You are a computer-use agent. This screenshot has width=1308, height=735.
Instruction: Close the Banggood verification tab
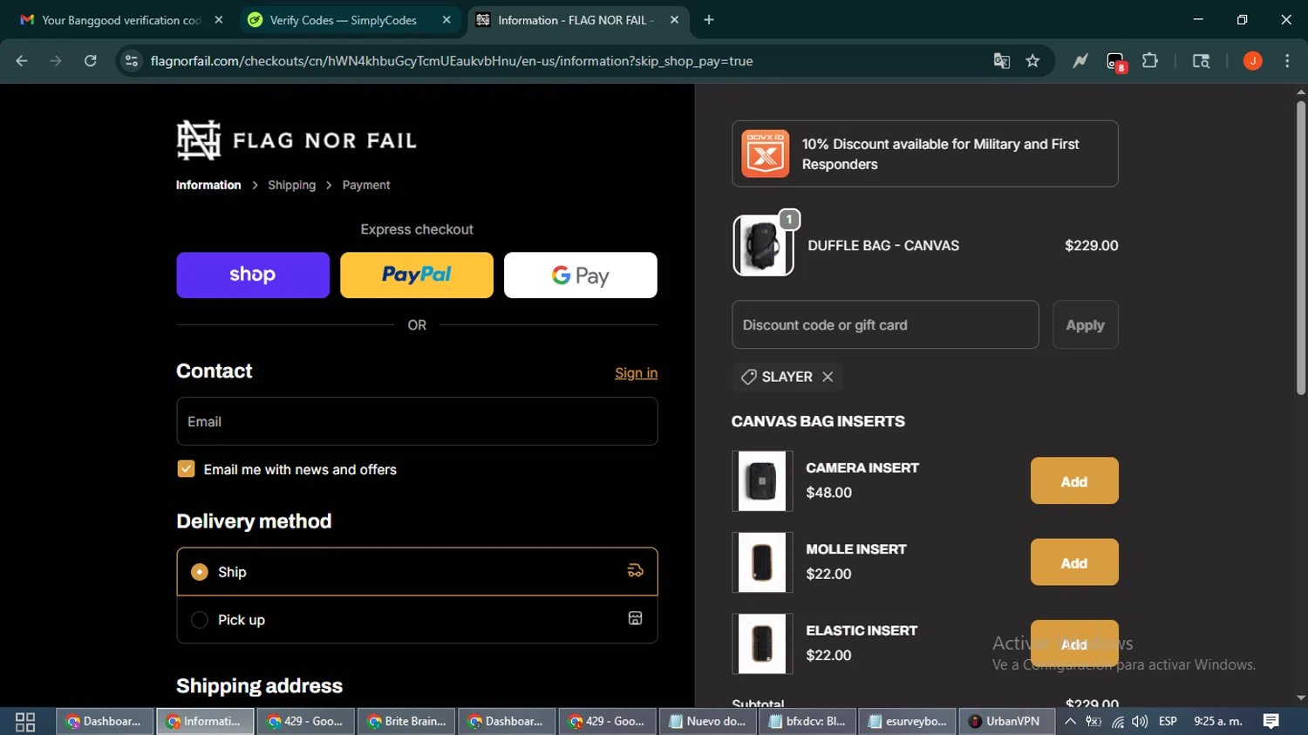[219, 20]
